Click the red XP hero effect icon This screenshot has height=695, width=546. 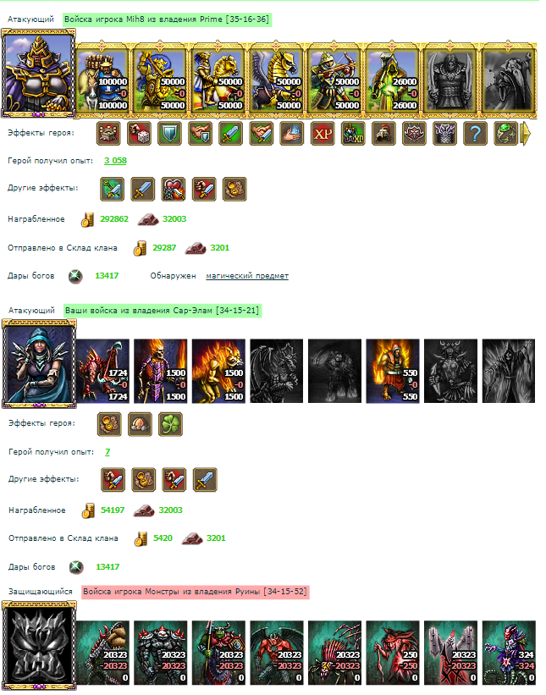pos(323,134)
